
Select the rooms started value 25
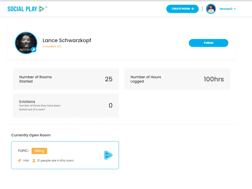(109, 79)
